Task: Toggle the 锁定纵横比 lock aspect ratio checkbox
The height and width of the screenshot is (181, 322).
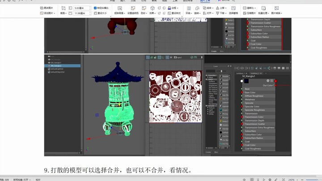Action: click(95, 8)
